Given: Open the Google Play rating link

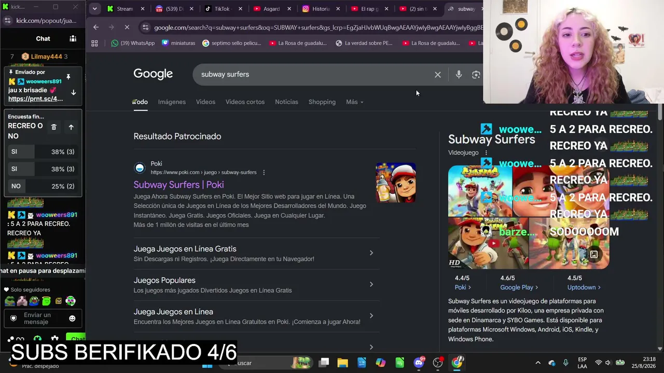Looking at the screenshot, I should click(519, 288).
